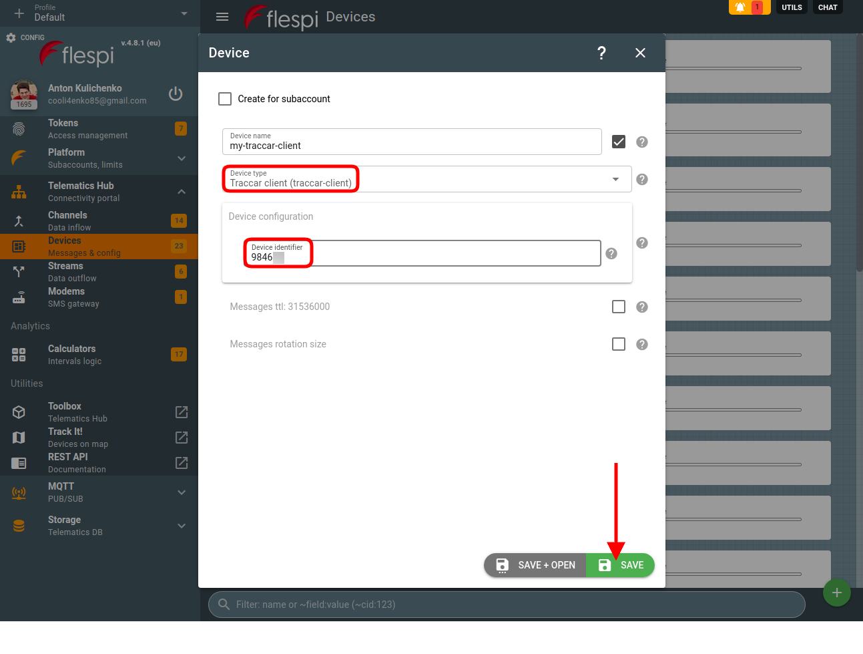Image resolution: width=863 pixels, height=654 pixels.
Task: Expand the Profile Default dropdown
Action: 184,13
